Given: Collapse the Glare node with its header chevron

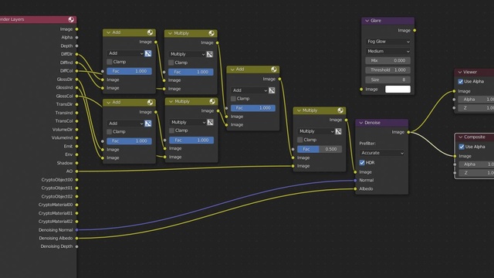Looking at the screenshot, I should click(x=367, y=21).
